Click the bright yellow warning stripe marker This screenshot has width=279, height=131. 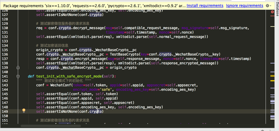click(272, 81)
